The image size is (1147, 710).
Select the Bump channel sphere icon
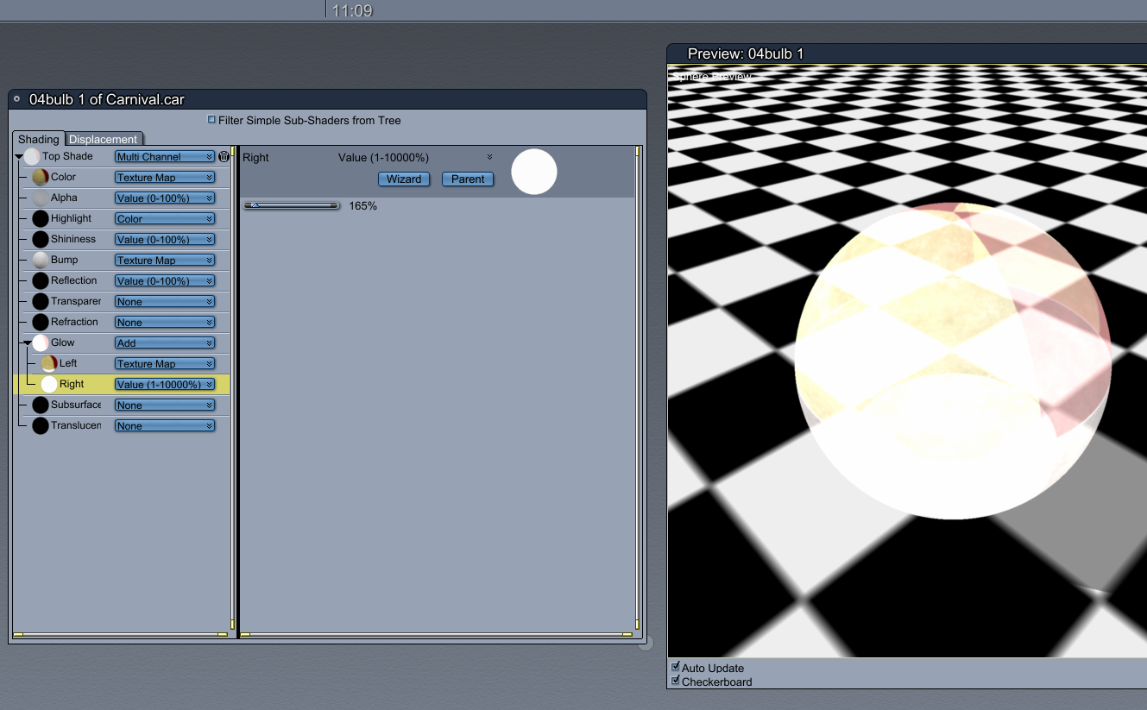click(41, 261)
